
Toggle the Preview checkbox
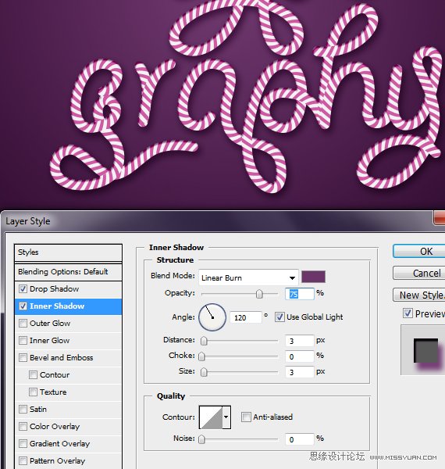[x=408, y=313]
